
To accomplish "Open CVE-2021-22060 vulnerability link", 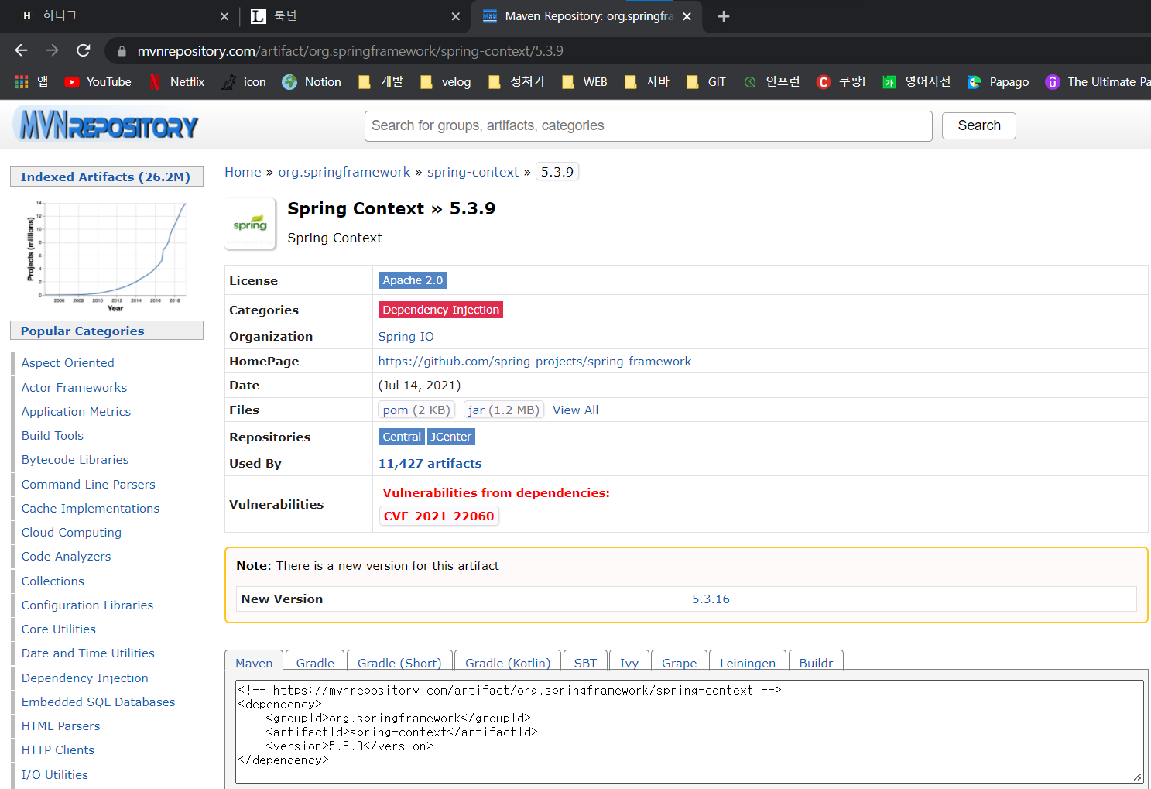I will point(439,516).
